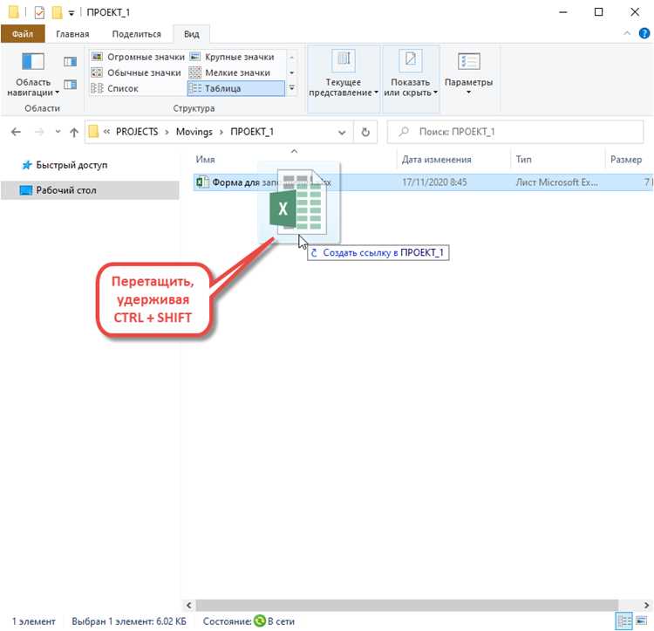654x631 pixels.
Task: Click Movings in the address path
Action: tap(194, 132)
